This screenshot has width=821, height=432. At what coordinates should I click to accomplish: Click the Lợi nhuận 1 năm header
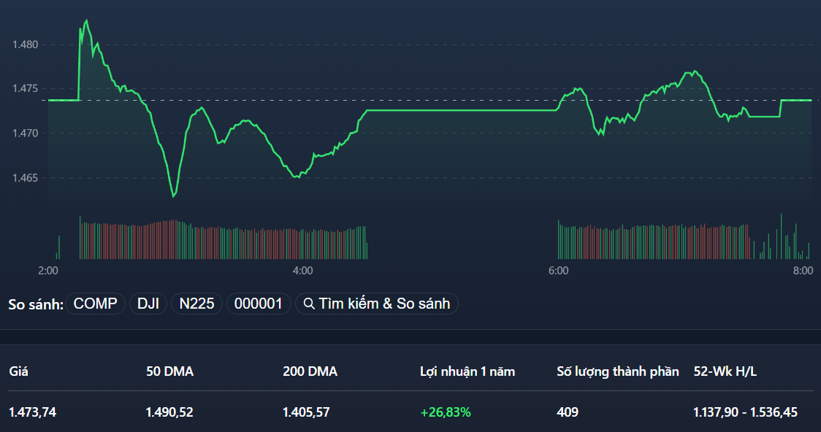point(466,371)
